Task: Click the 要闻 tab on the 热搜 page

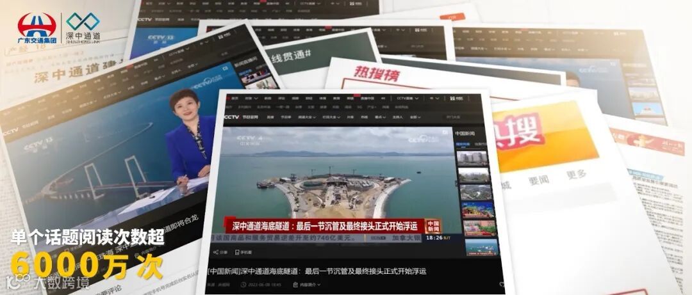Action: pos(539,180)
